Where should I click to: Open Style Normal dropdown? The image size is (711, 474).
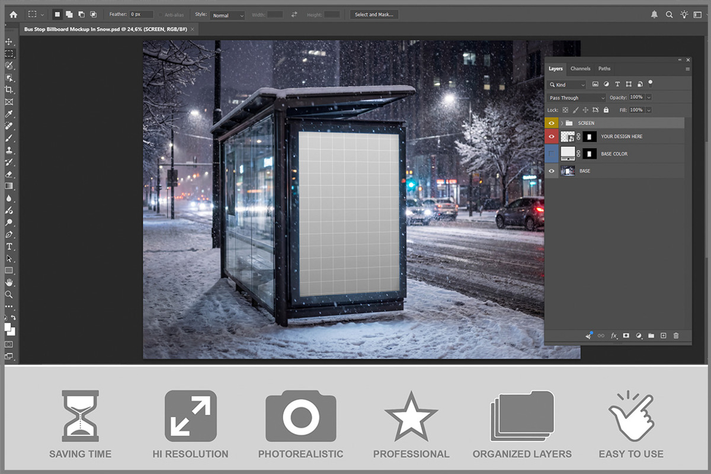point(228,15)
